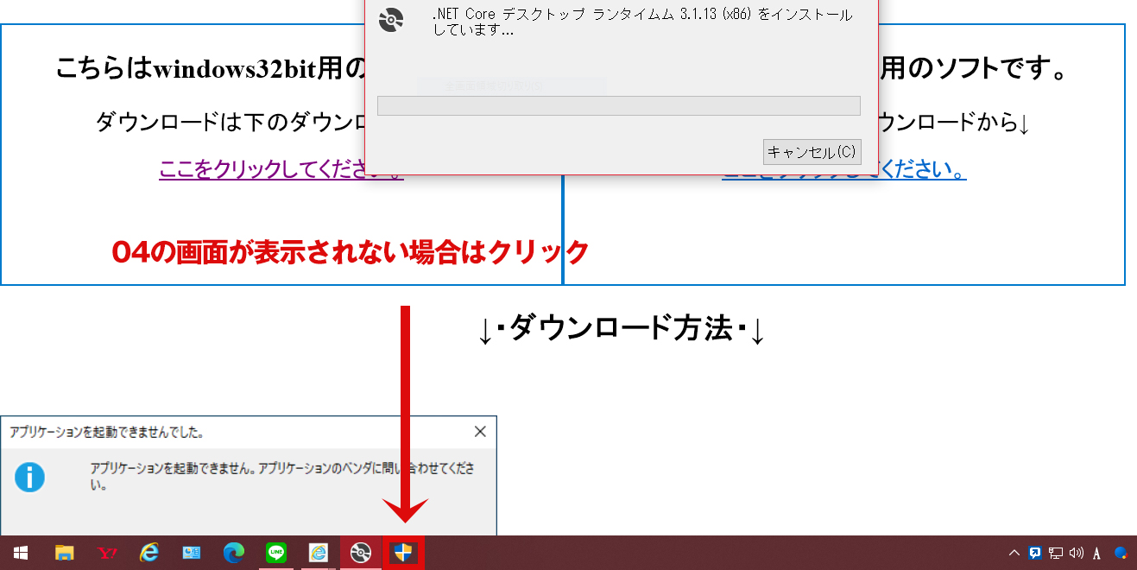Launch Yahoo! from the taskbar

[x=107, y=553]
